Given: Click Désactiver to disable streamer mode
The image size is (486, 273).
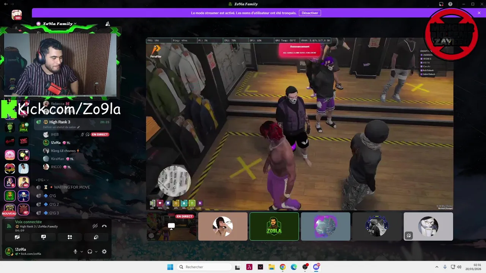Looking at the screenshot, I should tap(310, 13).
